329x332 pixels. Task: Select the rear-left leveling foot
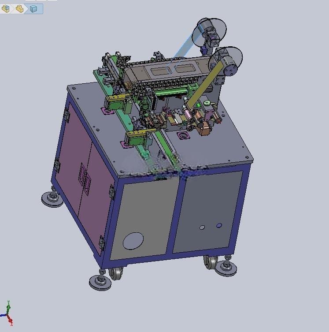(52, 198)
